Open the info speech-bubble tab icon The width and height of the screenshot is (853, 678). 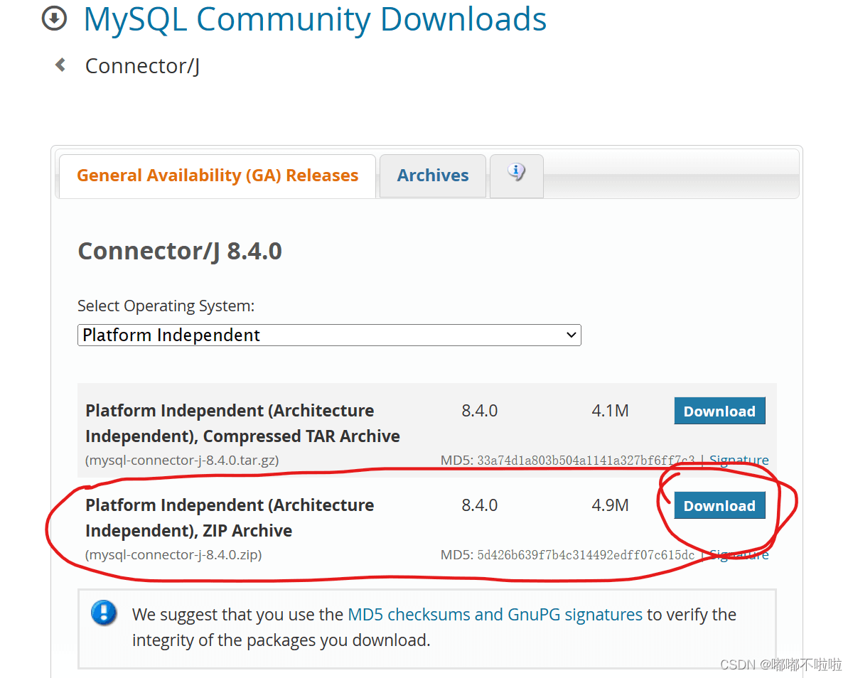pos(517,173)
